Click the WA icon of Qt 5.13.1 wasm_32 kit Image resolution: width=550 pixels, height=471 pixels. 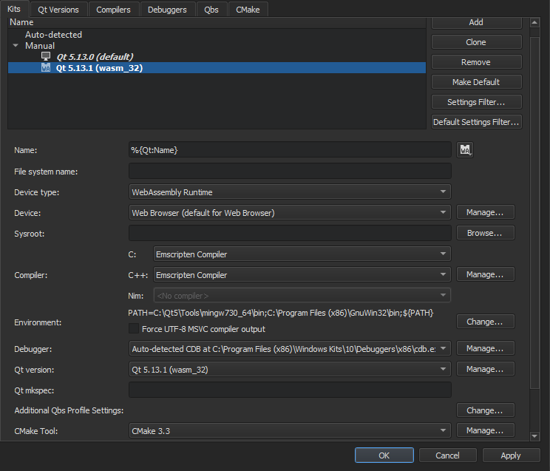point(46,67)
